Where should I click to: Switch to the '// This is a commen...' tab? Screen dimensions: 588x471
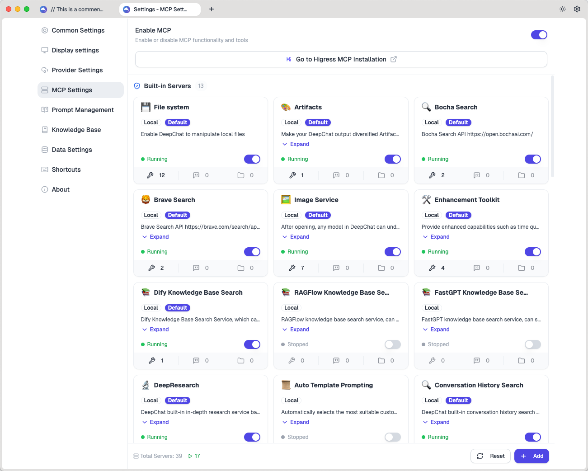pos(76,9)
